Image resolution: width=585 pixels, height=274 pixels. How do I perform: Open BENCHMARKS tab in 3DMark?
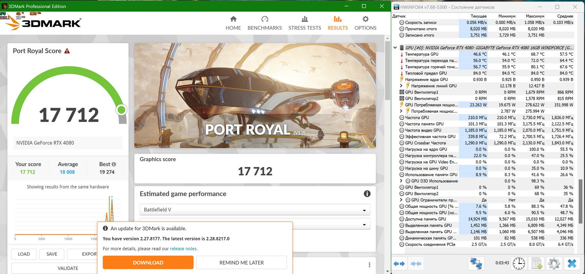tap(264, 23)
